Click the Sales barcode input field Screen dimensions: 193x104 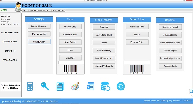click(x=71, y=63)
